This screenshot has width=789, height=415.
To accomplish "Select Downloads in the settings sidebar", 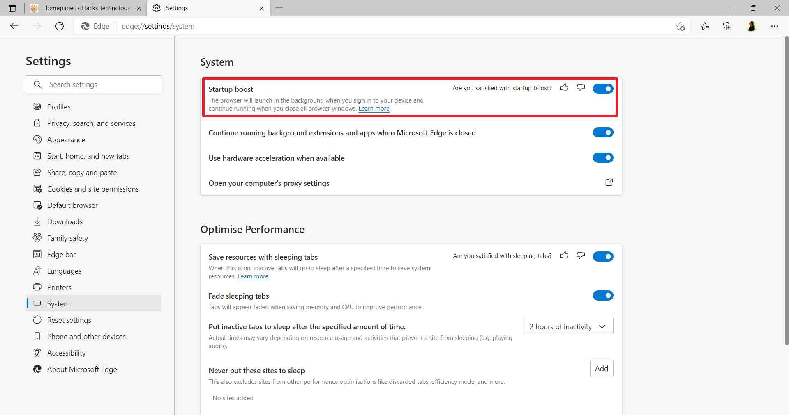I will (65, 221).
